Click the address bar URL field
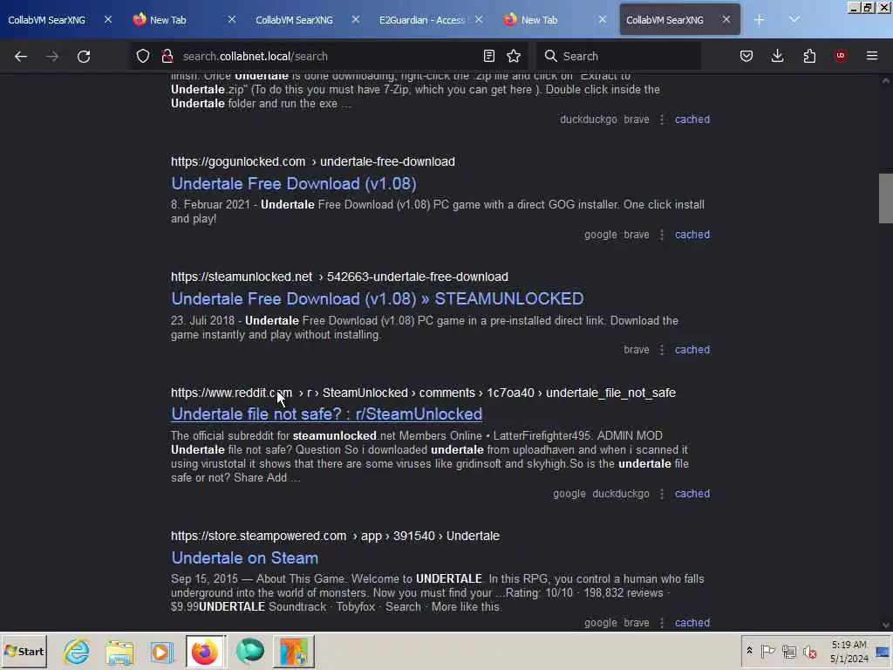The image size is (893, 670). [x=328, y=57]
